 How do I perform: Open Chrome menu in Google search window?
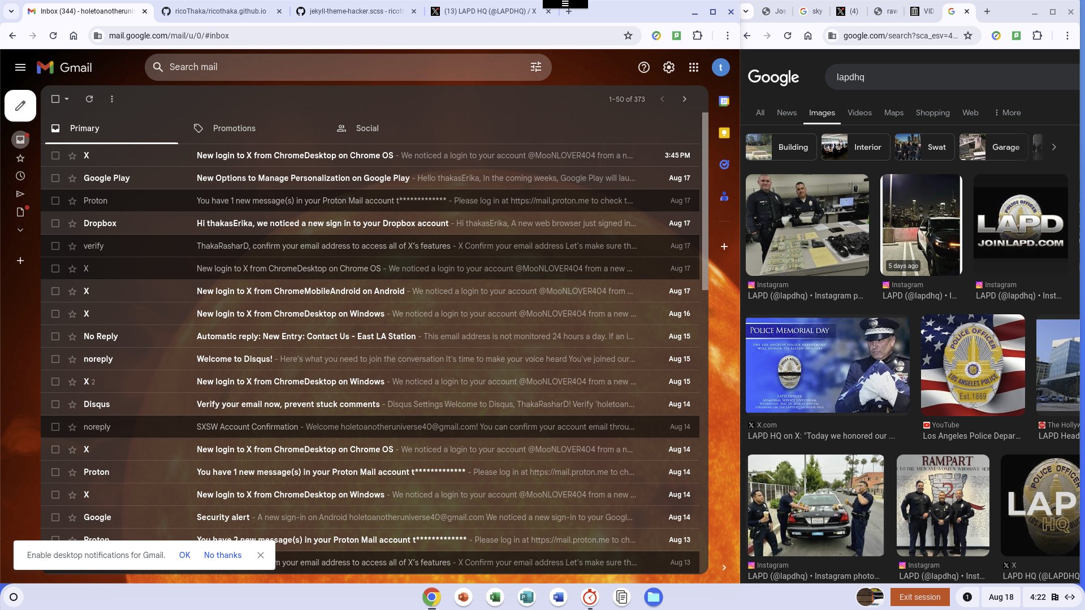[1067, 36]
